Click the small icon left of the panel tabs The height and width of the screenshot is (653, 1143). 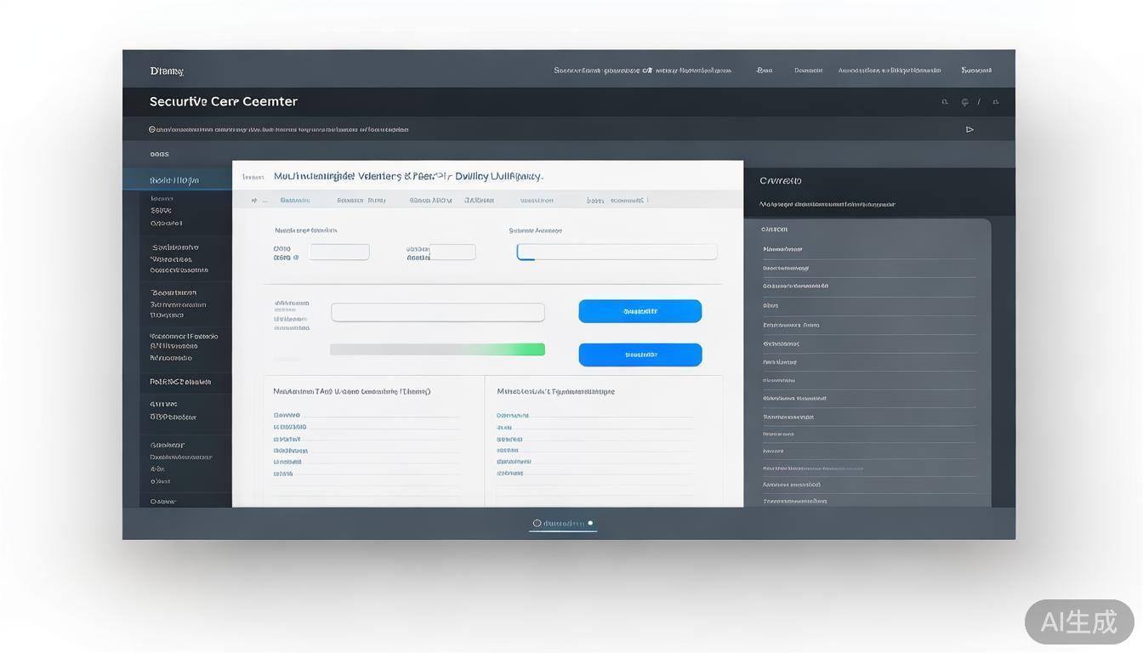253,201
